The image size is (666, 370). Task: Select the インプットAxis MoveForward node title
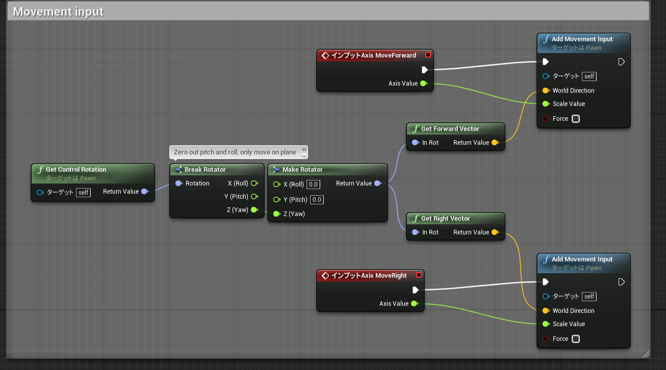(373, 56)
